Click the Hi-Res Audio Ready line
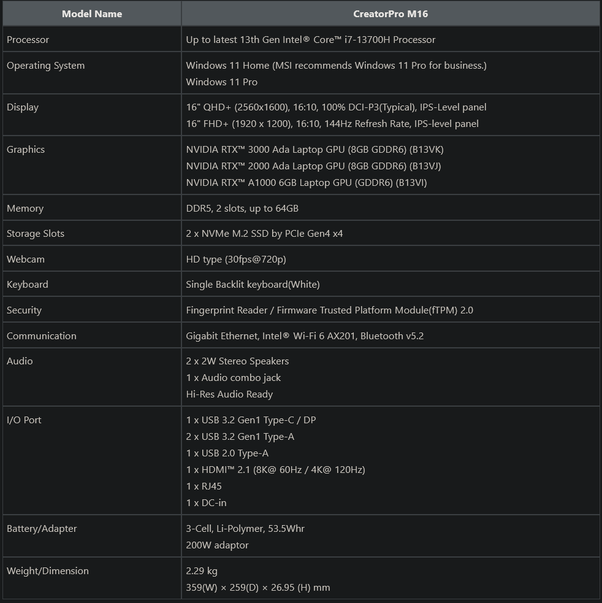 click(x=229, y=394)
